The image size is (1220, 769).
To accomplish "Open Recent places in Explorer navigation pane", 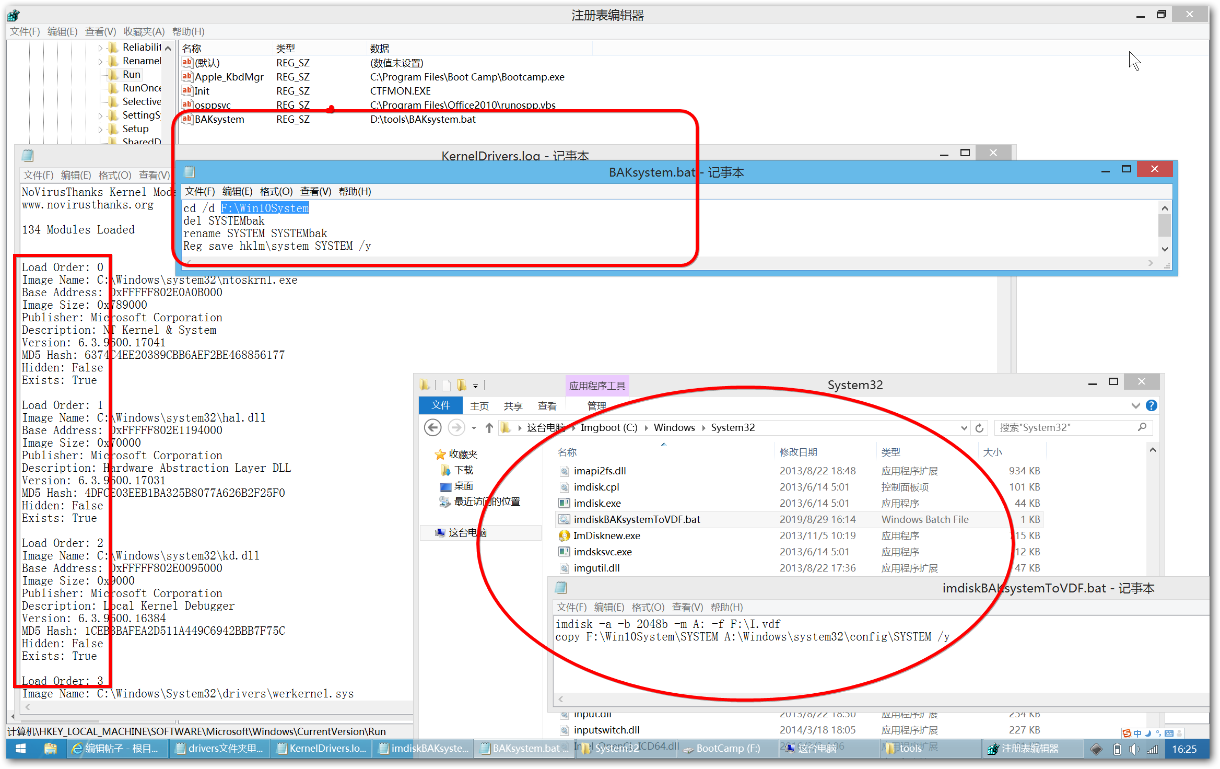I will (x=480, y=502).
